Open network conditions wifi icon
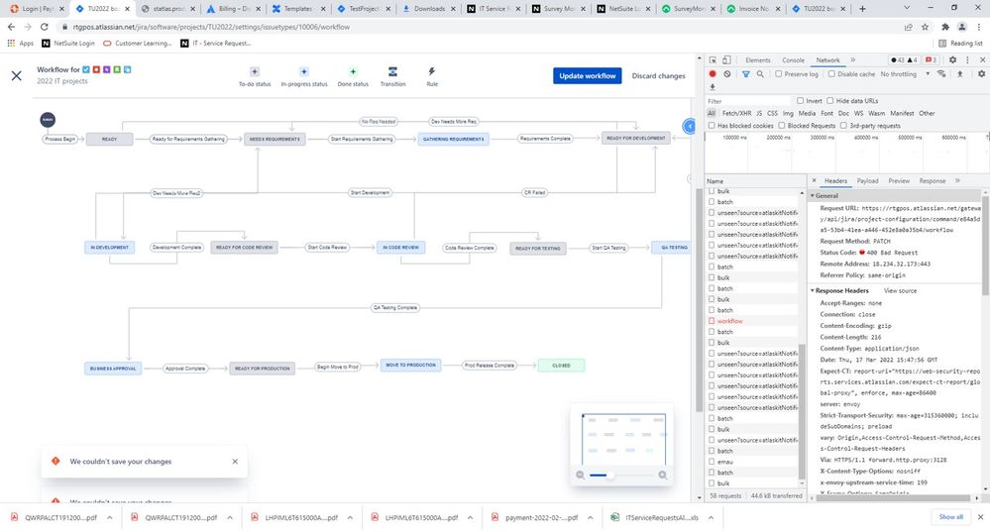Image resolution: width=990 pixels, height=532 pixels. 941,74
